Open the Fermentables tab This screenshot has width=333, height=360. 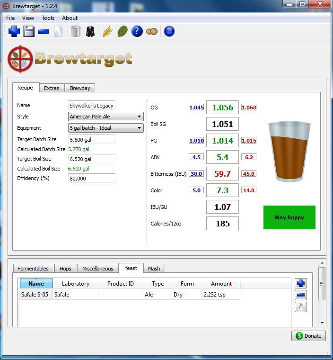(x=33, y=269)
